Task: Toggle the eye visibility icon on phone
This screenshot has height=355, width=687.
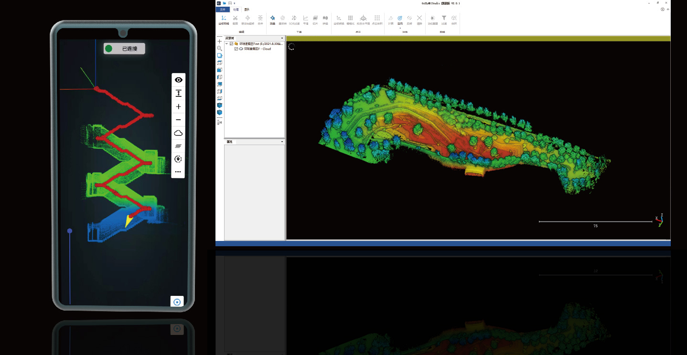Action: pyautogui.click(x=178, y=80)
